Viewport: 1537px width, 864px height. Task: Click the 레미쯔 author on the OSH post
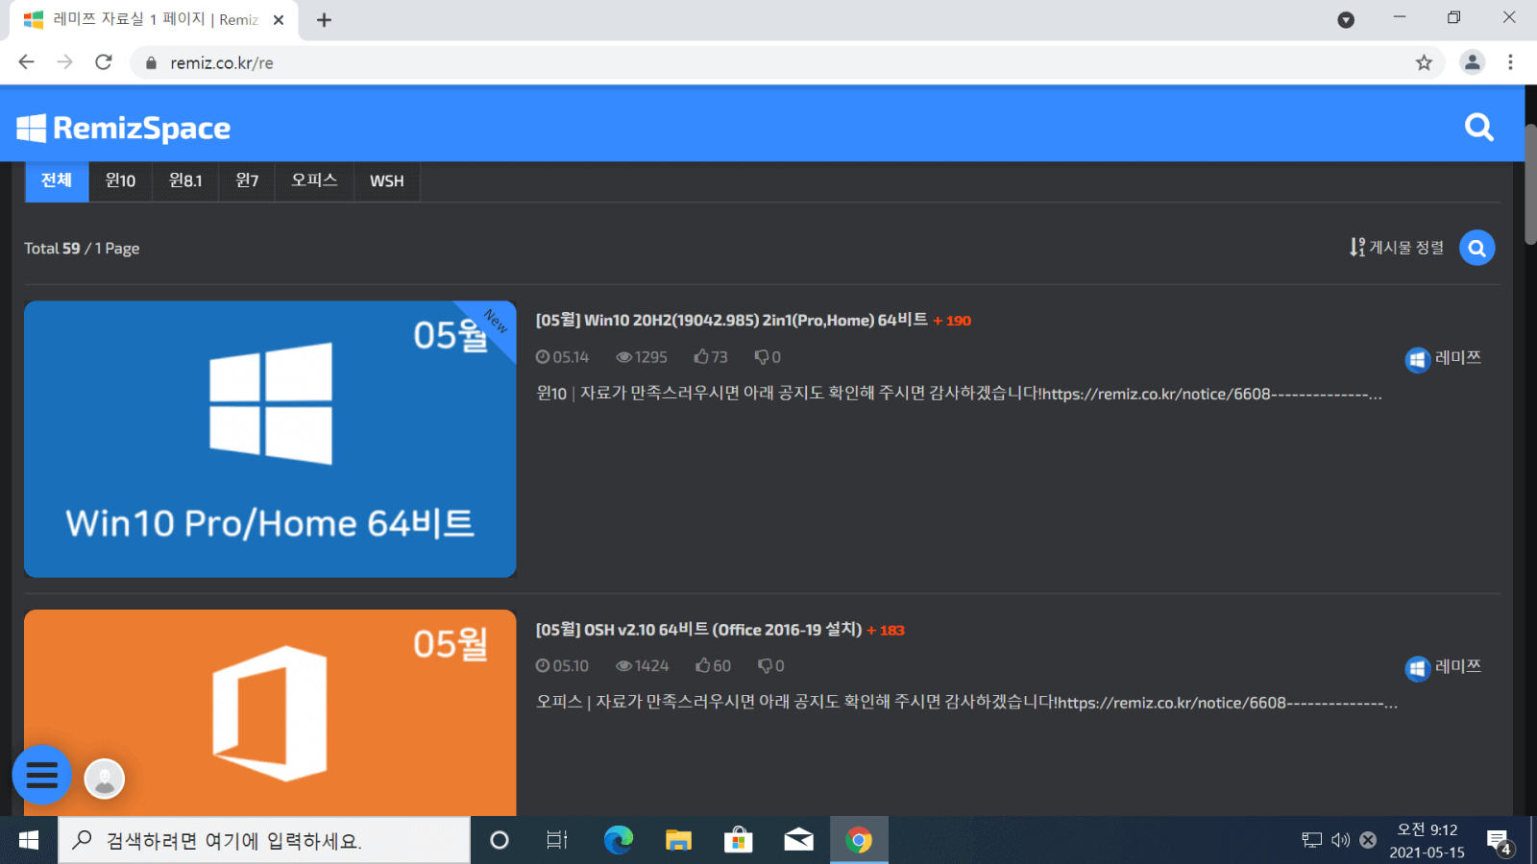coord(1444,667)
